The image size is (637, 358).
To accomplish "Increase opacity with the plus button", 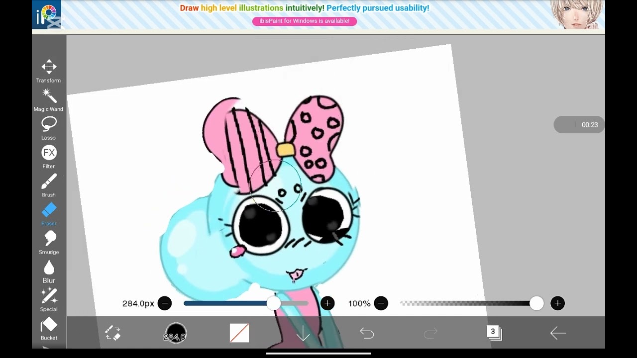I will pyautogui.click(x=558, y=303).
